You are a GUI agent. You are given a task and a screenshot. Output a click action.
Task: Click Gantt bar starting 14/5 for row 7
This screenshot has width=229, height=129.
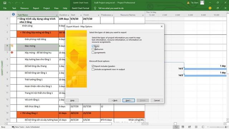pyautogui.click(x=205, y=69)
